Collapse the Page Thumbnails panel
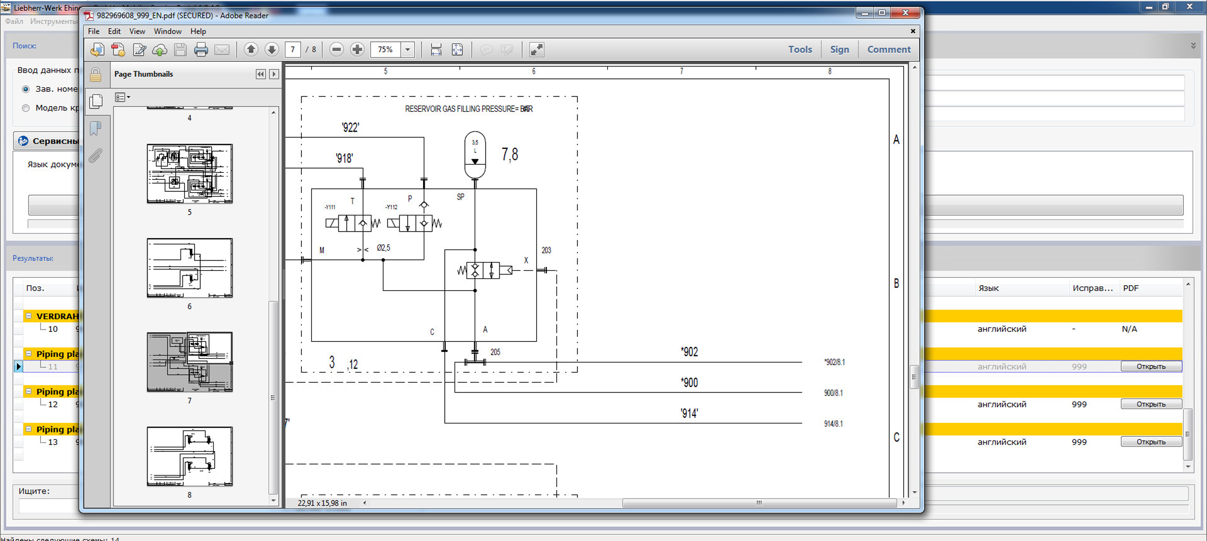Image resolution: width=1207 pixels, height=541 pixels. pyautogui.click(x=261, y=74)
